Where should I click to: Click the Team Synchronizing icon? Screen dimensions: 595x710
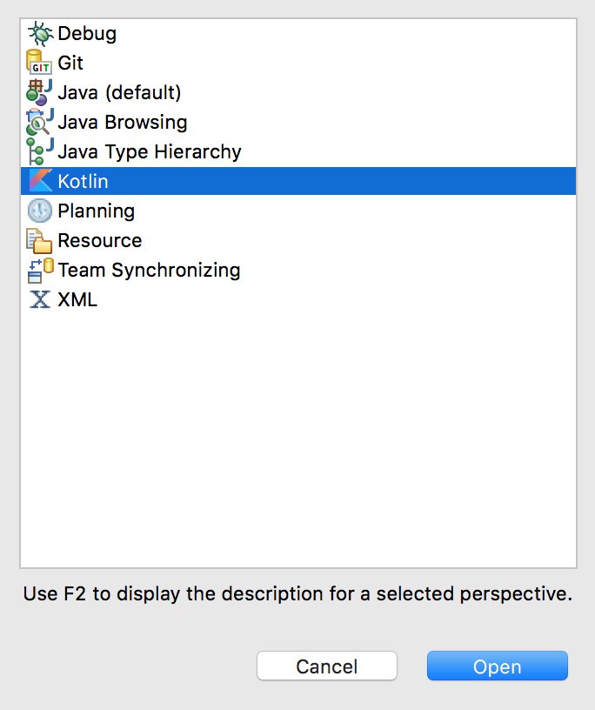39,270
